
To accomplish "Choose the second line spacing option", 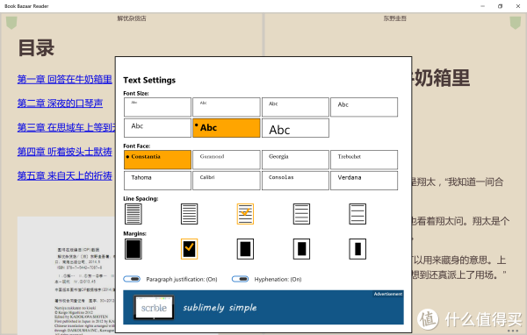I will click(x=189, y=214).
